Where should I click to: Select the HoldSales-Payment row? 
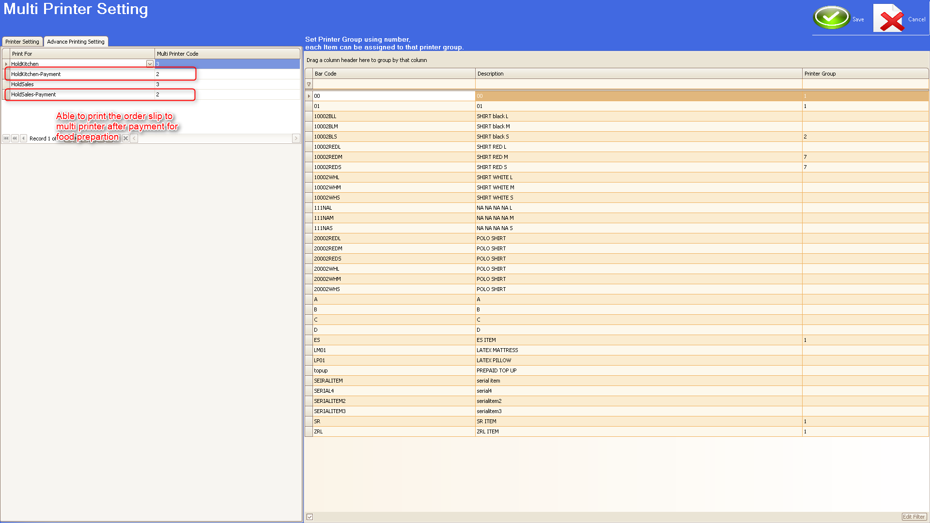82,94
